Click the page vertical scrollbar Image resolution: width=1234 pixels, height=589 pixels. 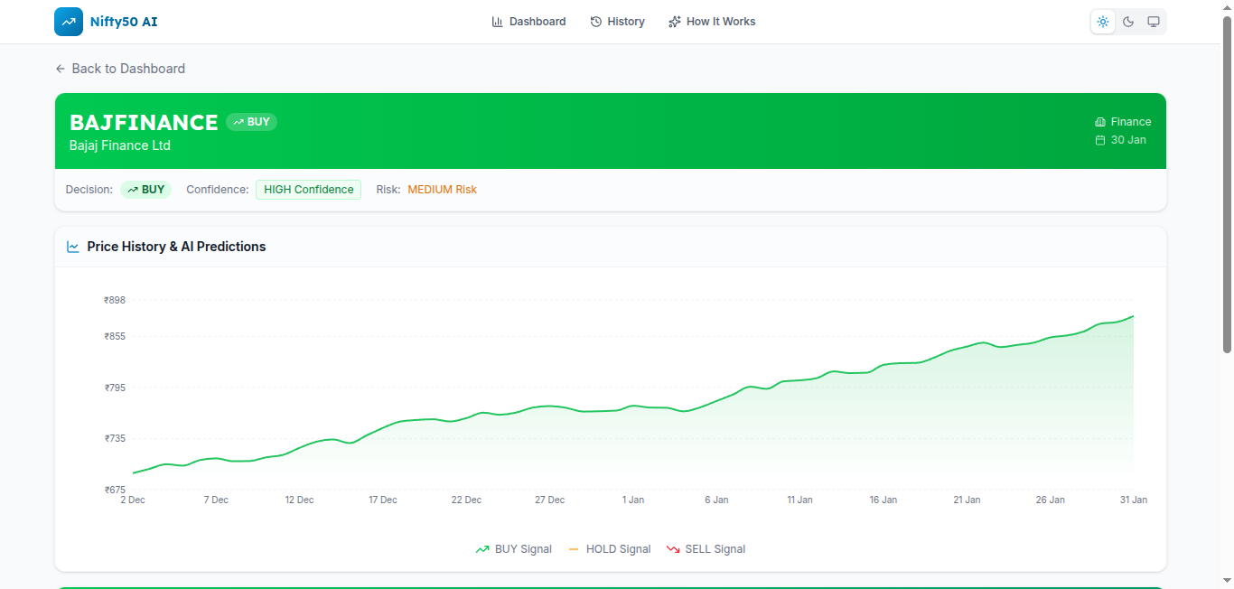click(x=1227, y=181)
